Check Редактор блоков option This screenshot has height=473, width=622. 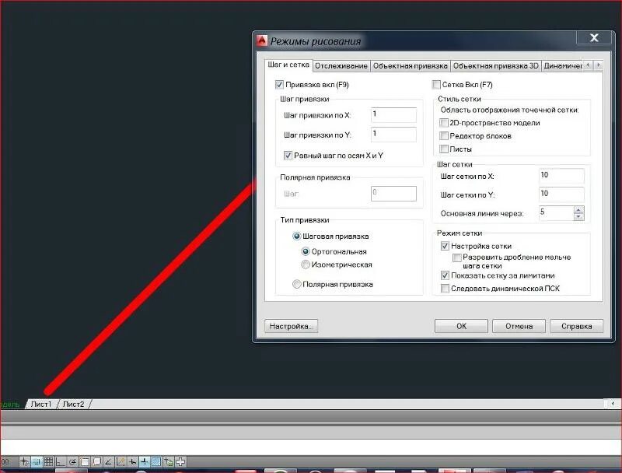(444, 136)
